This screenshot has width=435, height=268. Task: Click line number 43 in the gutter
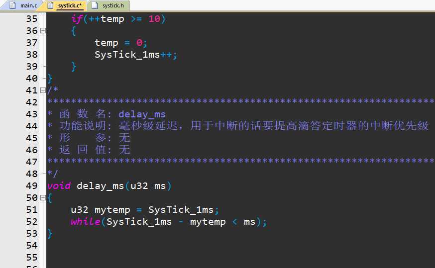32,114
